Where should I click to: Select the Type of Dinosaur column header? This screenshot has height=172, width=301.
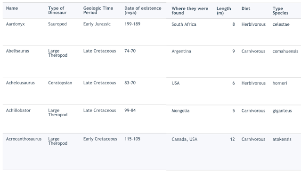57,10
